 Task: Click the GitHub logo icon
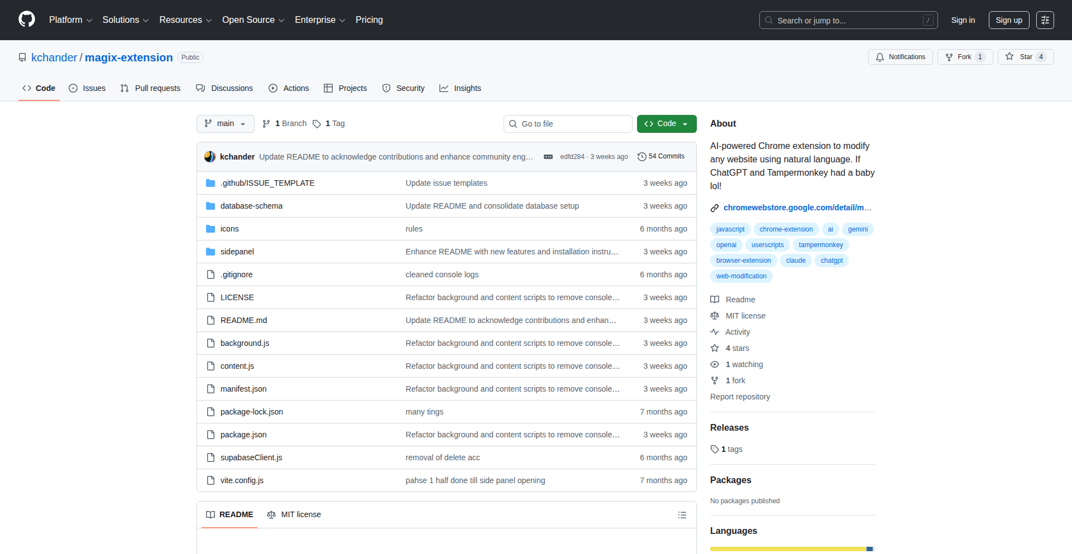27,20
